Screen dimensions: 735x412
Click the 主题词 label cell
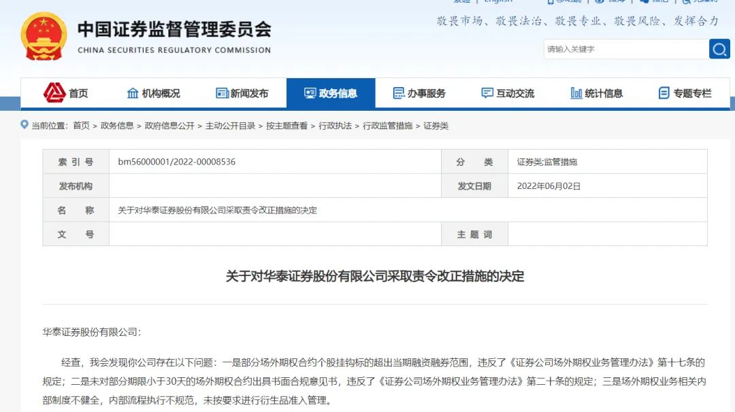click(x=474, y=234)
